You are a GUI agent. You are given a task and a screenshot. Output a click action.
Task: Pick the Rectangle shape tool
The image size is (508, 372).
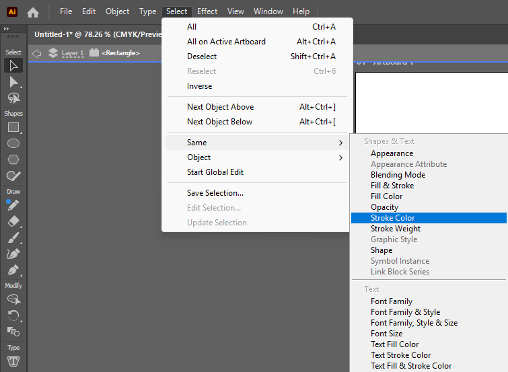click(13, 127)
